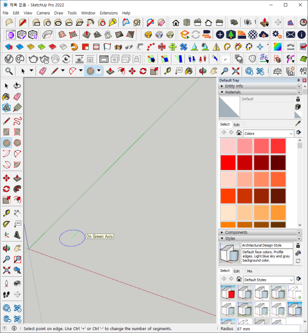Select the Zoom Extents tool in left toolbar
The width and height of the screenshot is (308, 333).
tap(6, 270)
